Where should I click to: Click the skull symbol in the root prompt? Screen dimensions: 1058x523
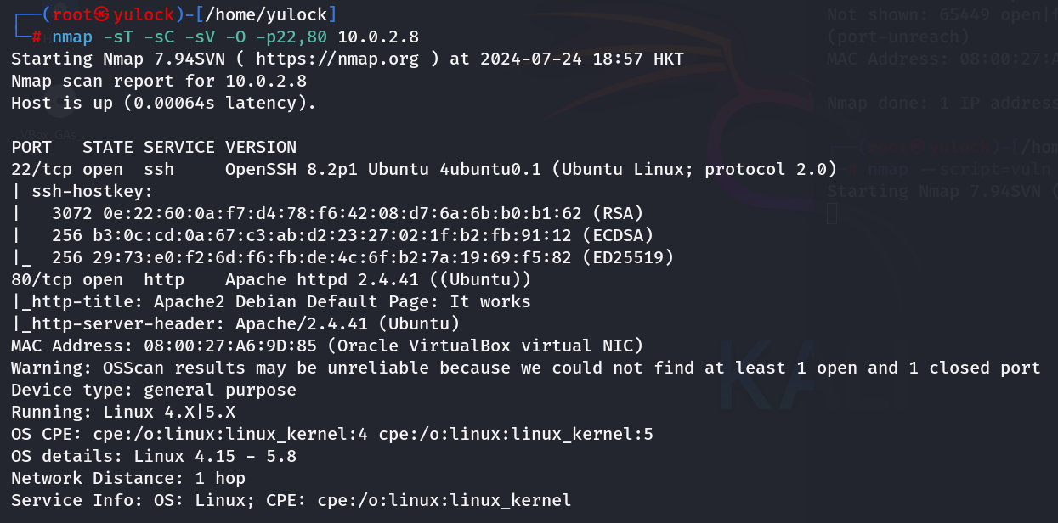tap(103, 14)
